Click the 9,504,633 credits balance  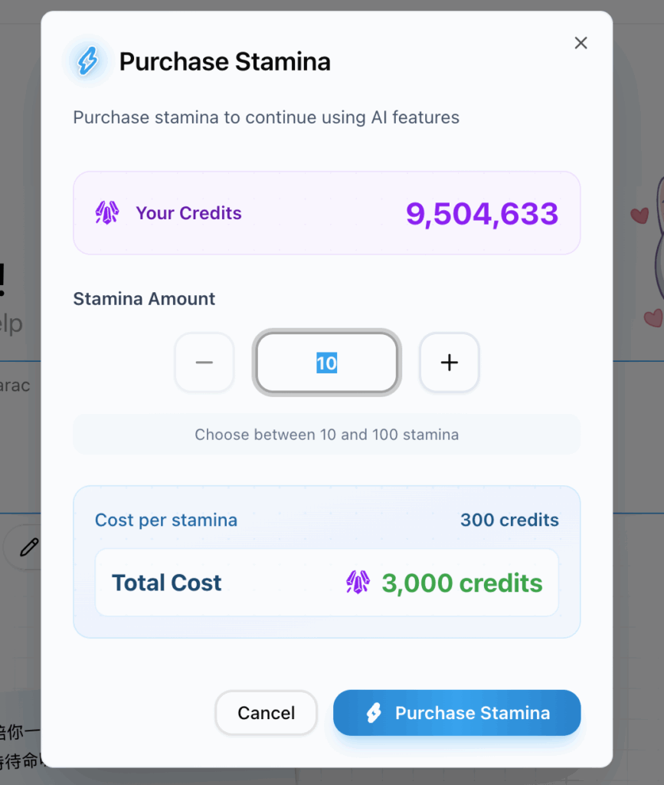[x=482, y=214]
